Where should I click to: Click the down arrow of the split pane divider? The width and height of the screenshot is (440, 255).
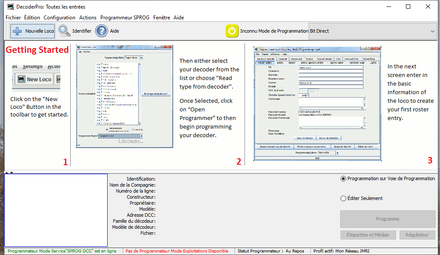pos(12,172)
